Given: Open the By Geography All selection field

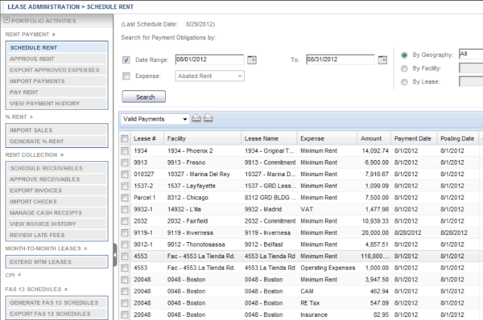Looking at the screenshot, I should click(x=471, y=54).
